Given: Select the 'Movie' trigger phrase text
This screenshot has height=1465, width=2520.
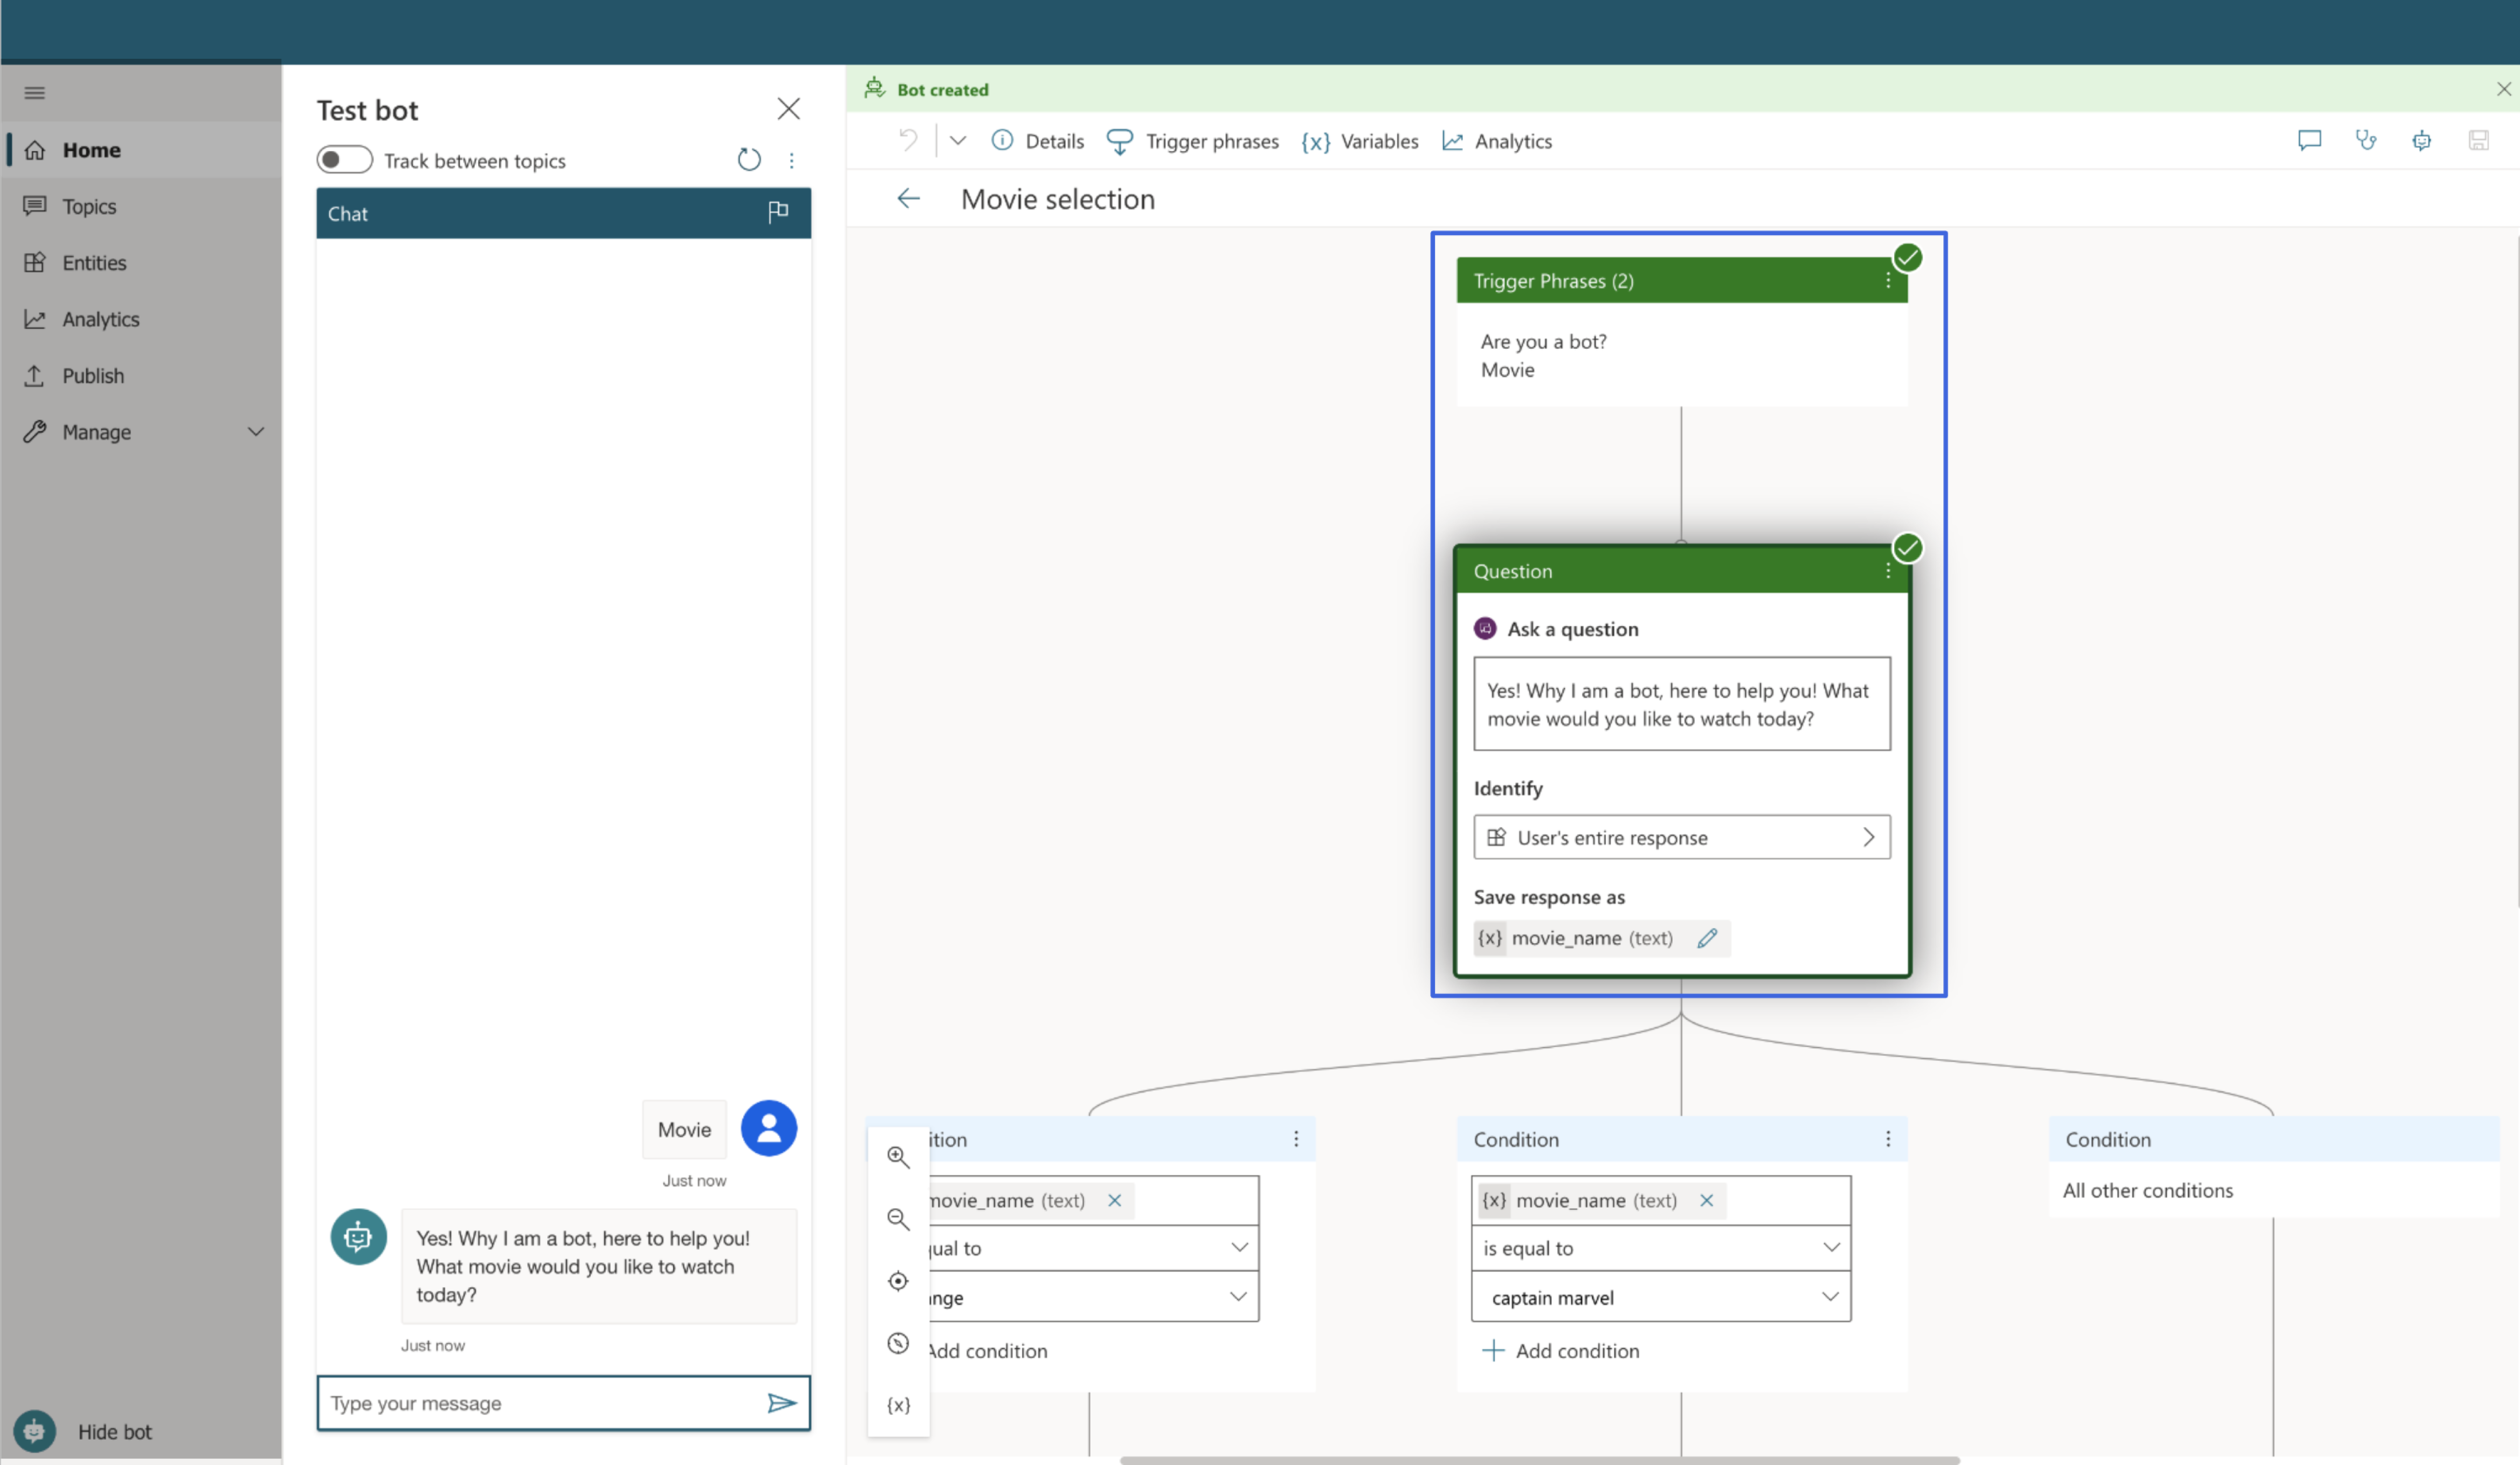Looking at the screenshot, I should pos(1507,370).
